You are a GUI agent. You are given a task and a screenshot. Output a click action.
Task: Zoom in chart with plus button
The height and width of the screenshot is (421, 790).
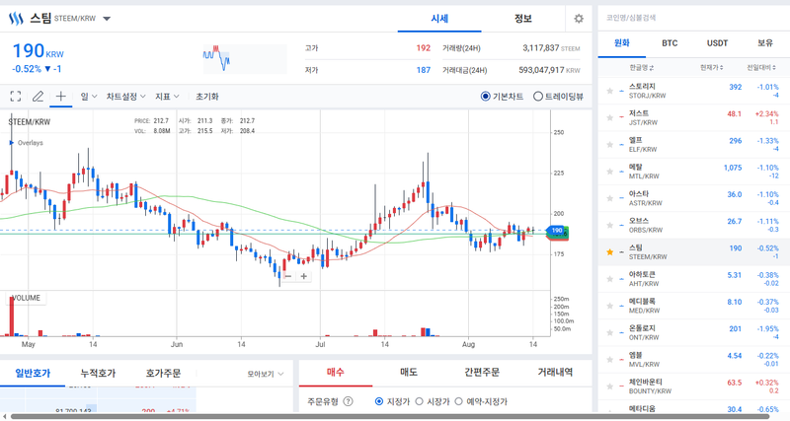pyautogui.click(x=304, y=276)
